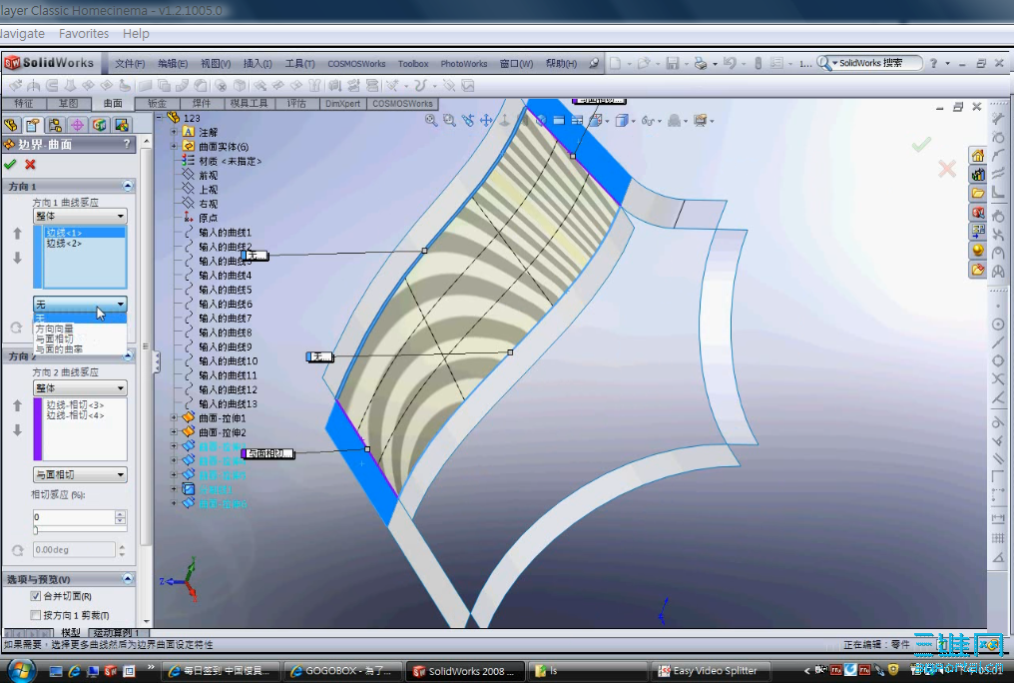Select the Pan tool in viewport toolbar
This screenshot has width=1014, height=683.
point(486,120)
